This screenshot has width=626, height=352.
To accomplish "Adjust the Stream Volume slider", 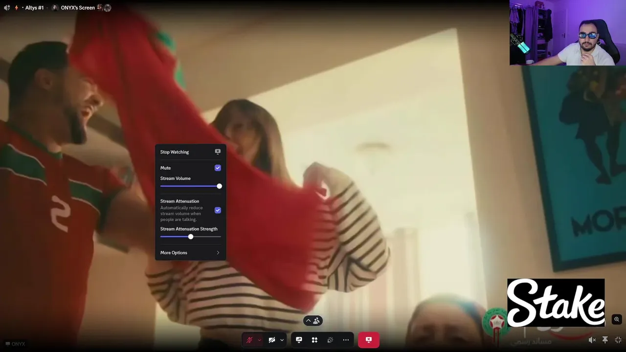I will (x=190, y=186).
